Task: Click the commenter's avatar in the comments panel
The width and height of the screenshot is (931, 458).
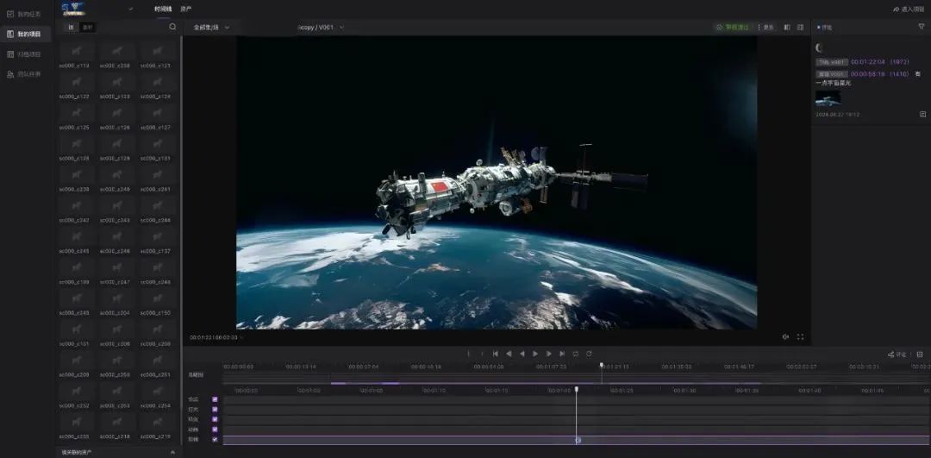Action: [820, 48]
